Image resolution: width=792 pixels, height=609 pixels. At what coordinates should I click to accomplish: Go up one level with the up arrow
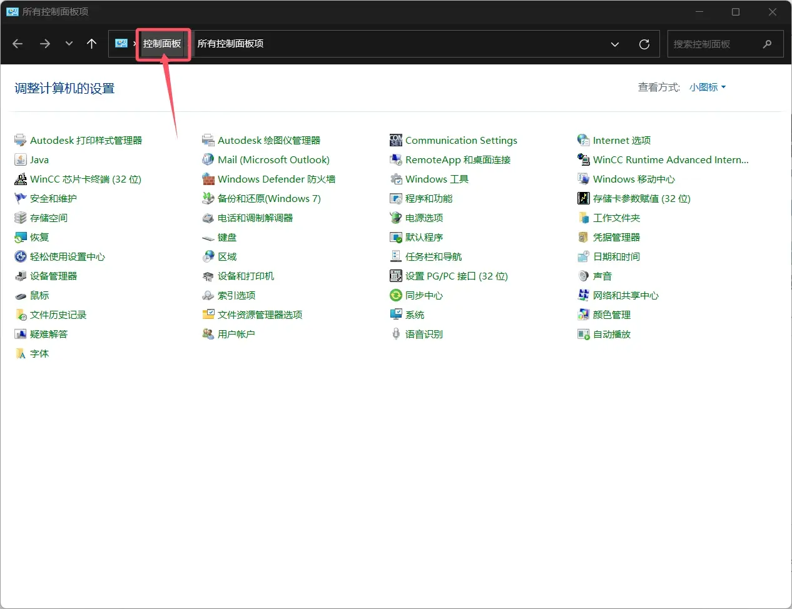(91, 44)
